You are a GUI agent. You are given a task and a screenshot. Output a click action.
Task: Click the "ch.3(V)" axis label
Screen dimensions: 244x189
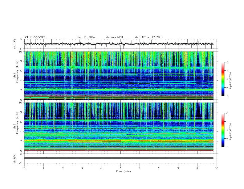coord(15,158)
